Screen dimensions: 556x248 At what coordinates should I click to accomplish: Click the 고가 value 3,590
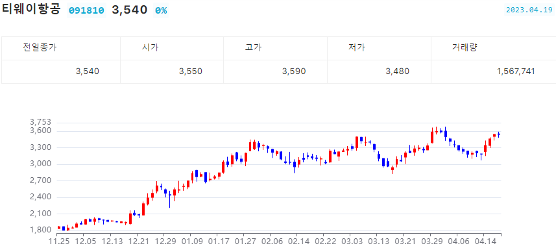point(294,71)
